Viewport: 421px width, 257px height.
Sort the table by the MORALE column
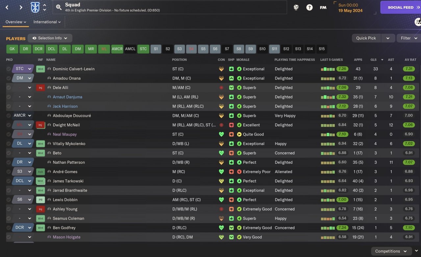pyautogui.click(x=243, y=60)
